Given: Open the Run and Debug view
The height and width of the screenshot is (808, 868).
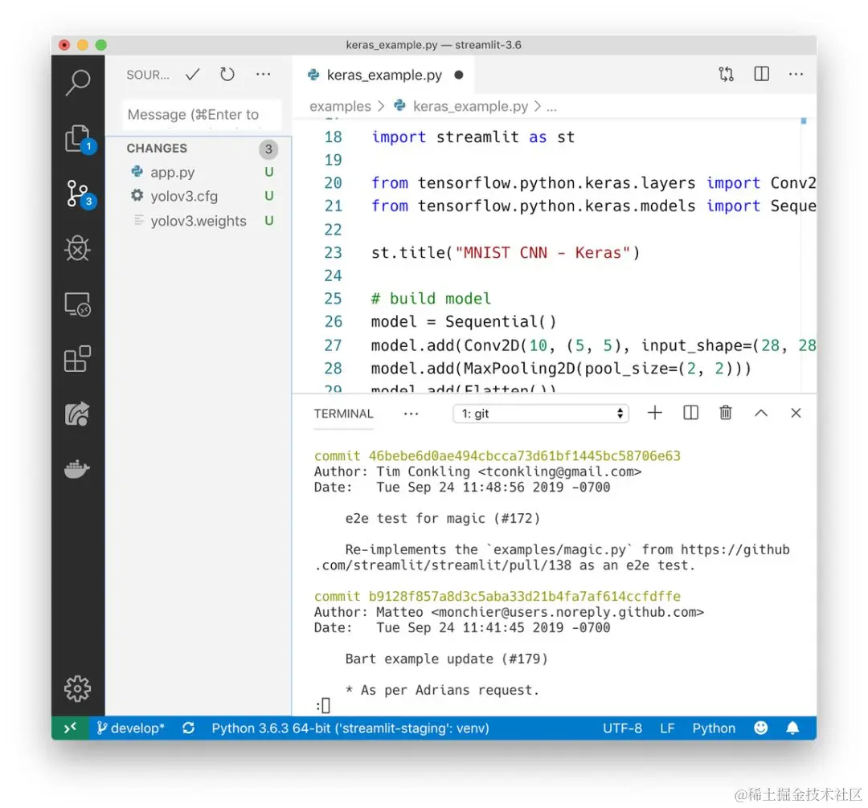Looking at the screenshot, I should click(77, 248).
